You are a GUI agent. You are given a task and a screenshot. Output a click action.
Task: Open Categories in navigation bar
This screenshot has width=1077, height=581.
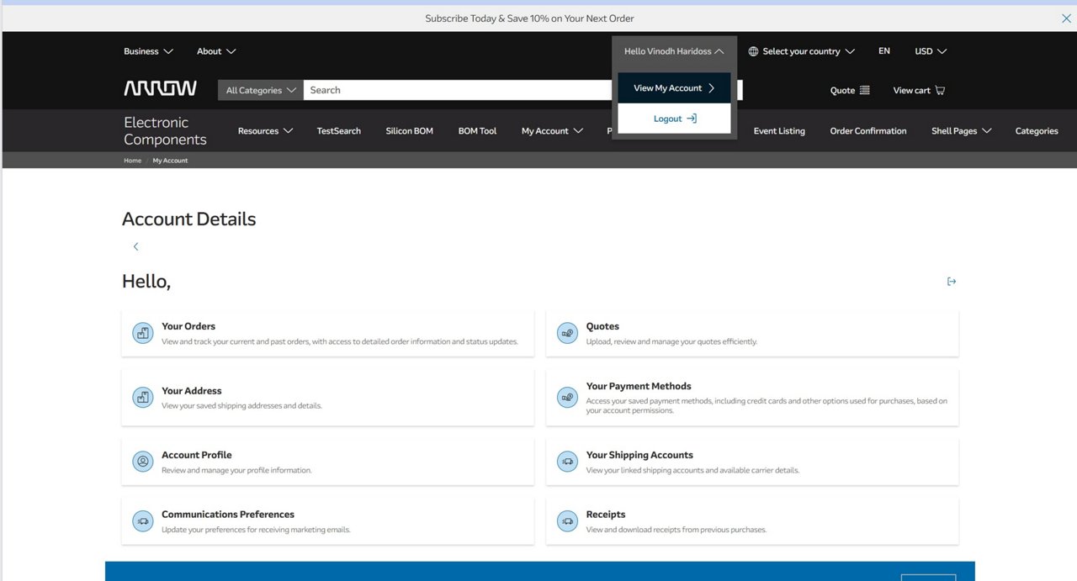tap(1037, 131)
